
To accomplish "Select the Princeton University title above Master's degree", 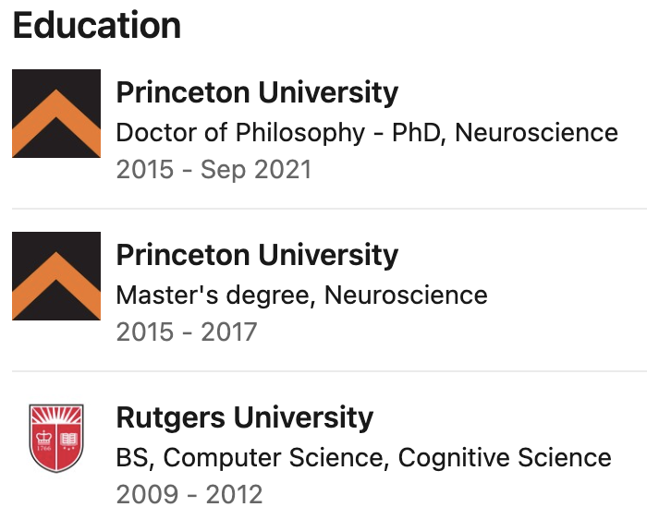I will [257, 255].
